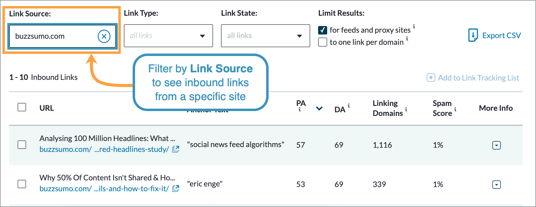Click the info icon beside feeds and proxy sites
Image resolution: width=536 pixels, height=207 pixels.
[414, 27]
